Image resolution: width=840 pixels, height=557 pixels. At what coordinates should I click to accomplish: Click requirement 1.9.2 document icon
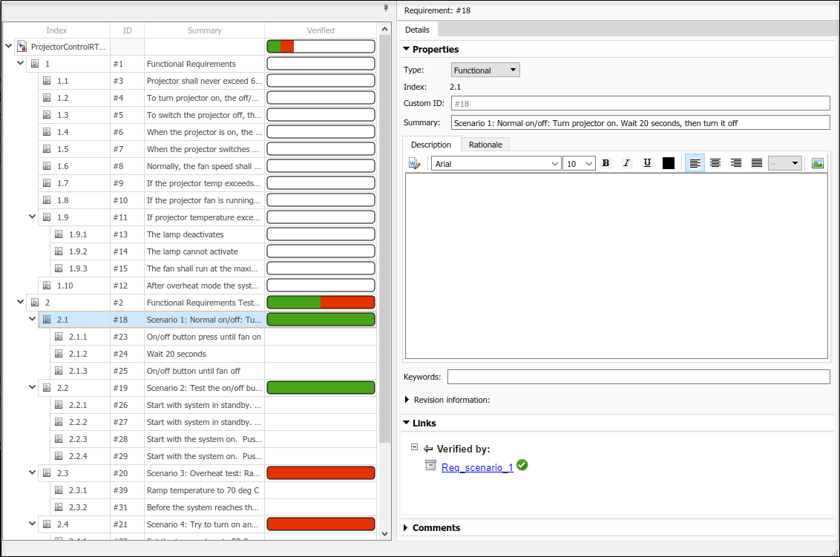[59, 251]
